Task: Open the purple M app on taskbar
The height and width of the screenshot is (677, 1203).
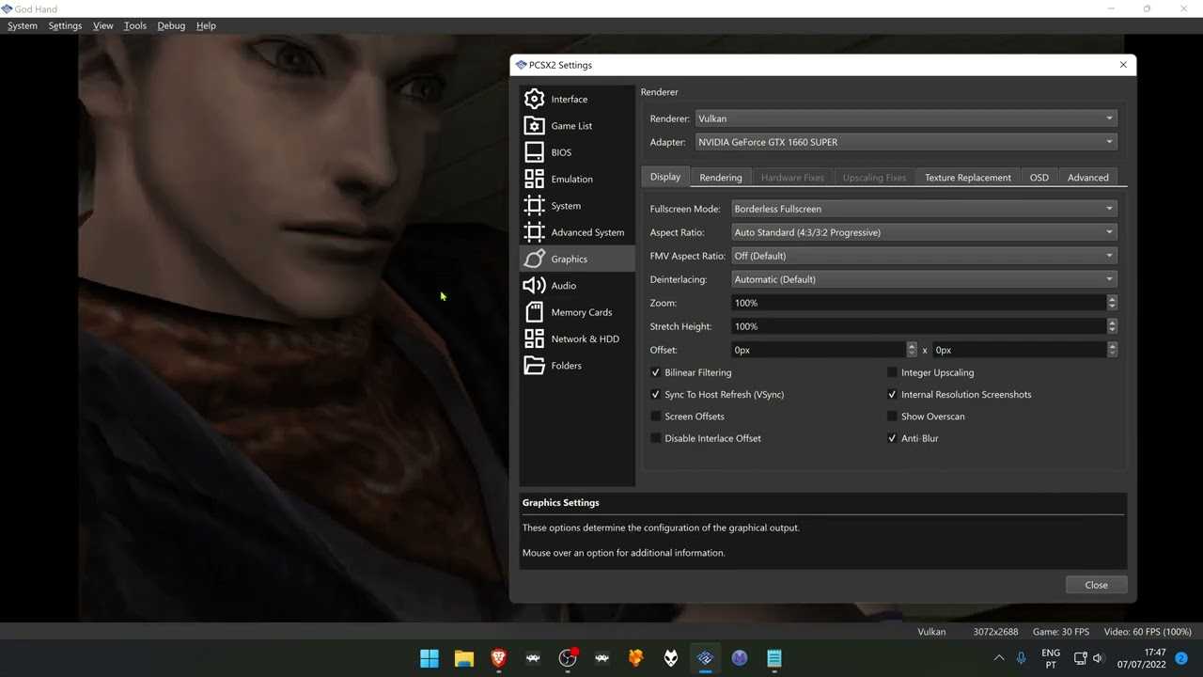Action: coord(740,658)
